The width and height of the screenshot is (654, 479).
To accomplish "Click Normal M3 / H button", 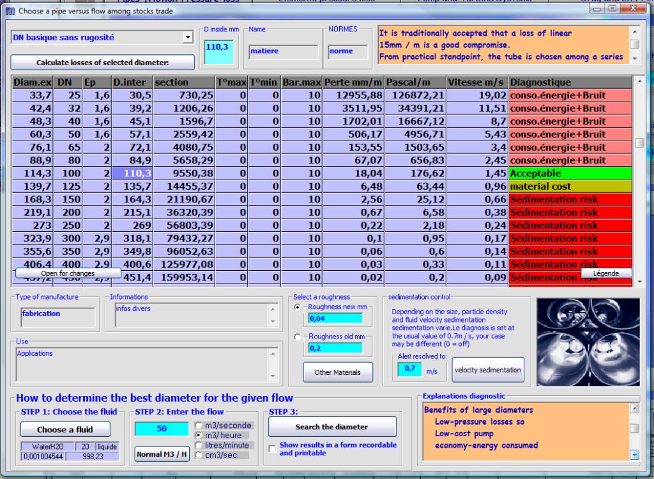I will [x=162, y=454].
